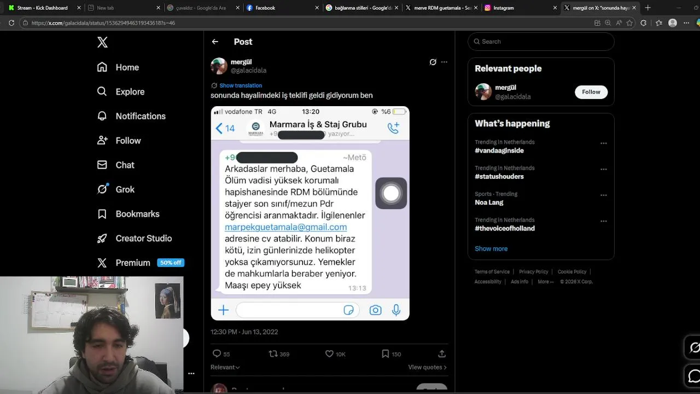Click the Search input field

coord(541,42)
